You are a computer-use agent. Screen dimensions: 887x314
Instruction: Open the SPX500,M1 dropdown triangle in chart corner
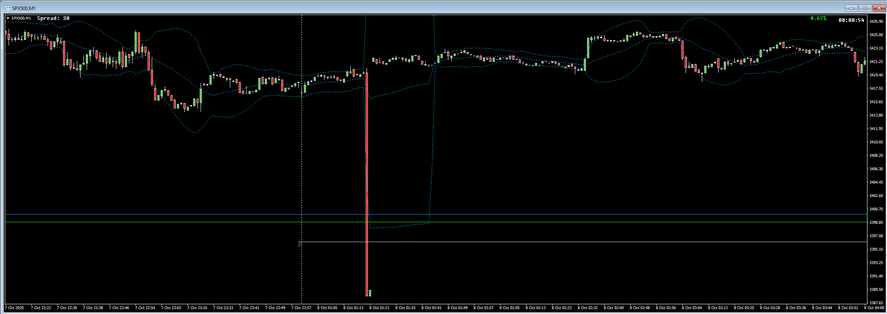tap(8, 18)
